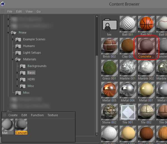Click the tree scrollbar up arrow
The height and width of the screenshot is (144, 167).
point(97,16)
